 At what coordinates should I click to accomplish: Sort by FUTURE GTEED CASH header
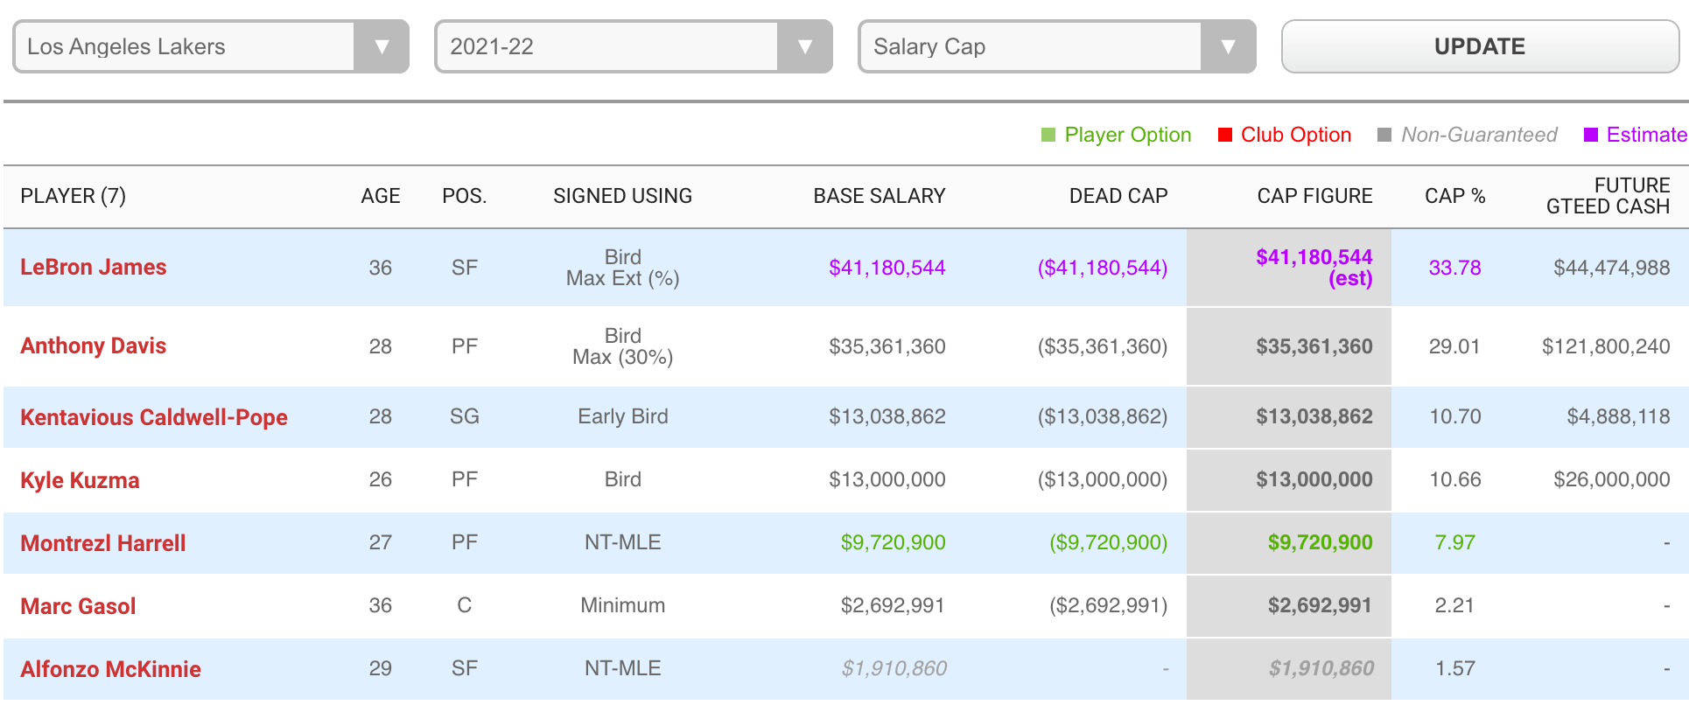point(1608,196)
